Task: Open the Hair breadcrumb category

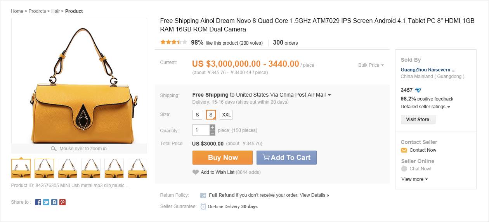Action: [55, 11]
